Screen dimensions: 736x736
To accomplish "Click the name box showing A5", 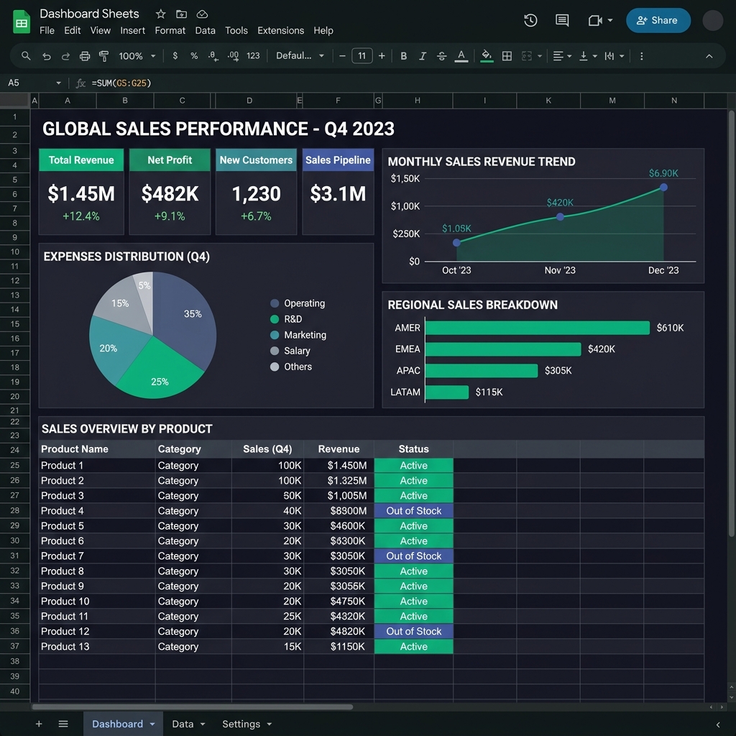I will [x=33, y=83].
